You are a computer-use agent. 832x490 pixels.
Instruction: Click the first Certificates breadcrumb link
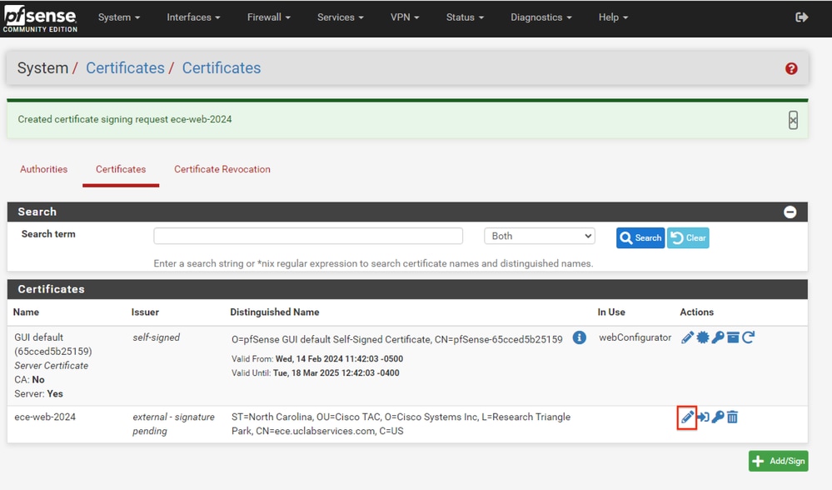tap(125, 68)
